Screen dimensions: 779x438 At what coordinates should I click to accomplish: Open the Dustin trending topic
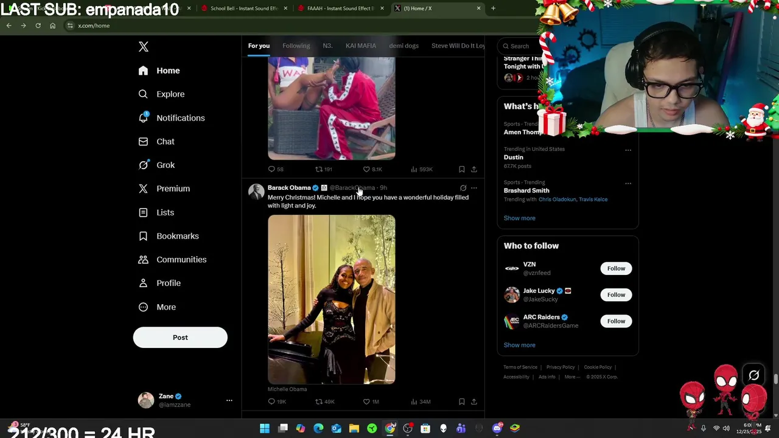tap(513, 157)
